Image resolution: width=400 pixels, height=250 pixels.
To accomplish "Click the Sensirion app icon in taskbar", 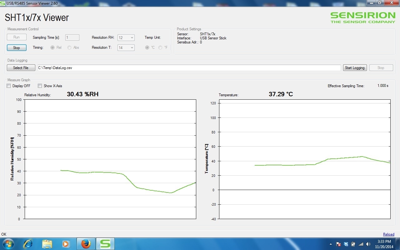I will 105,244.
